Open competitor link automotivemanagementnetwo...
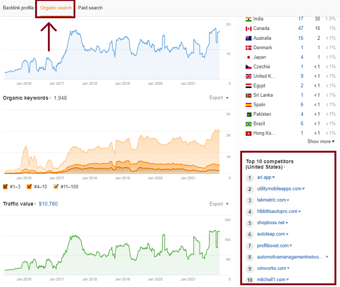The width and height of the screenshot is (340, 287). [x=290, y=257]
